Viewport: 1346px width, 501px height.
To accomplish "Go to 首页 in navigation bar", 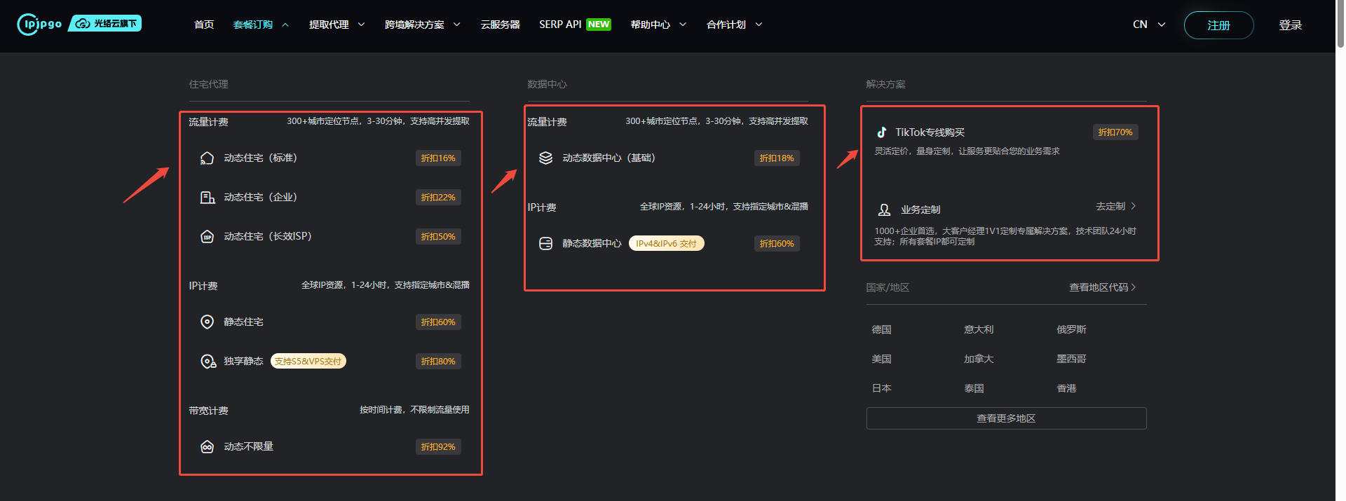I will 204,25.
